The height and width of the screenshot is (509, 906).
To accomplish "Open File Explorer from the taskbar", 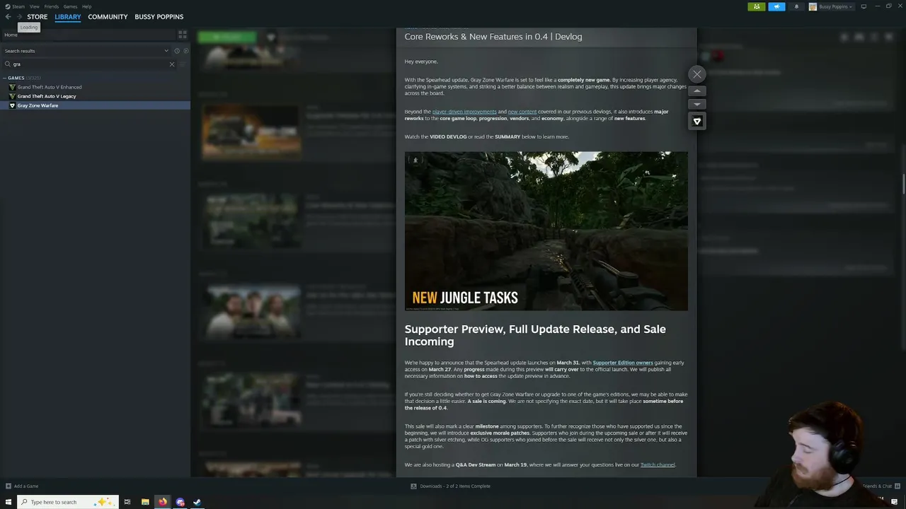I will click(145, 502).
